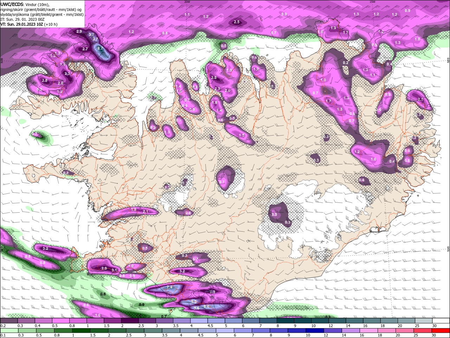Pick the 20 pink swatch in lower legend row
450x338 pixels.
pos(405,330)
